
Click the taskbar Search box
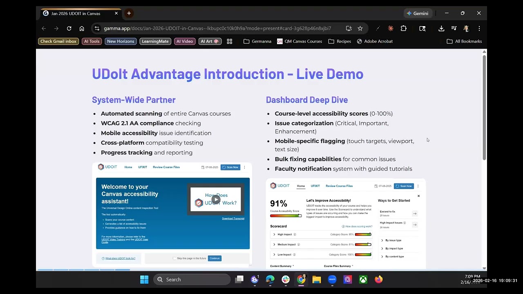pos(192,279)
